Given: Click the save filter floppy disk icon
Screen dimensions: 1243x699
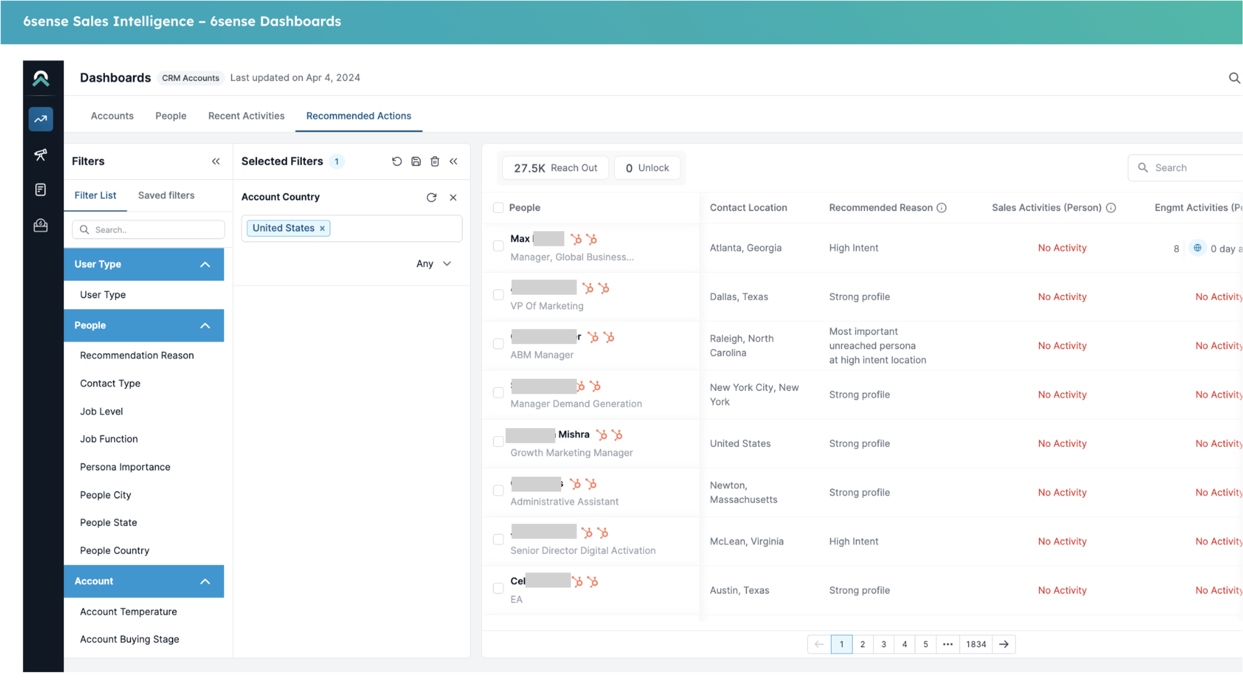Looking at the screenshot, I should tap(416, 161).
